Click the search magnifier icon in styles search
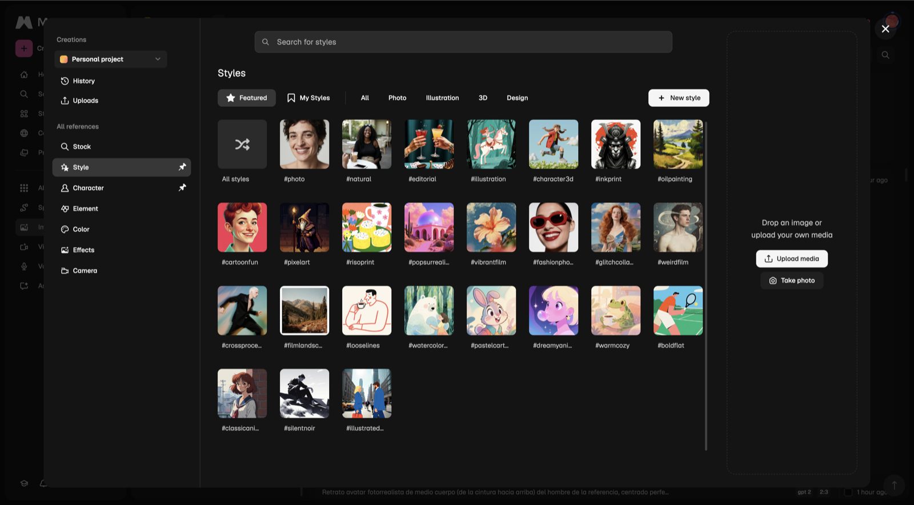The image size is (914, 505). [x=266, y=42]
